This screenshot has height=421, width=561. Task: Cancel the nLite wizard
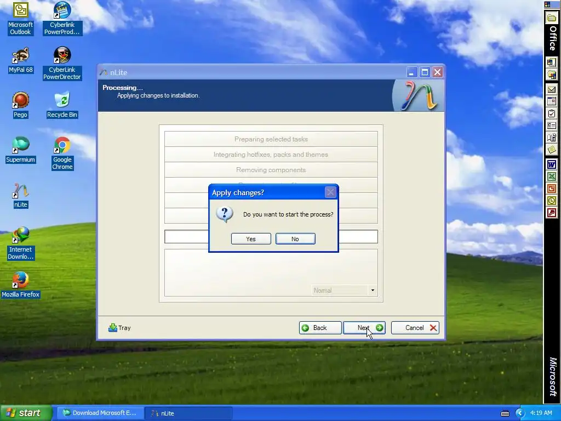pyautogui.click(x=415, y=328)
